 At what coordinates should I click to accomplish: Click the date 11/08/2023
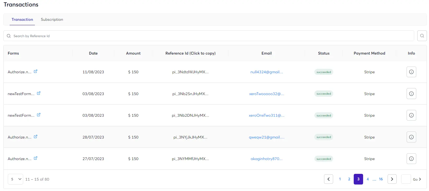click(93, 72)
